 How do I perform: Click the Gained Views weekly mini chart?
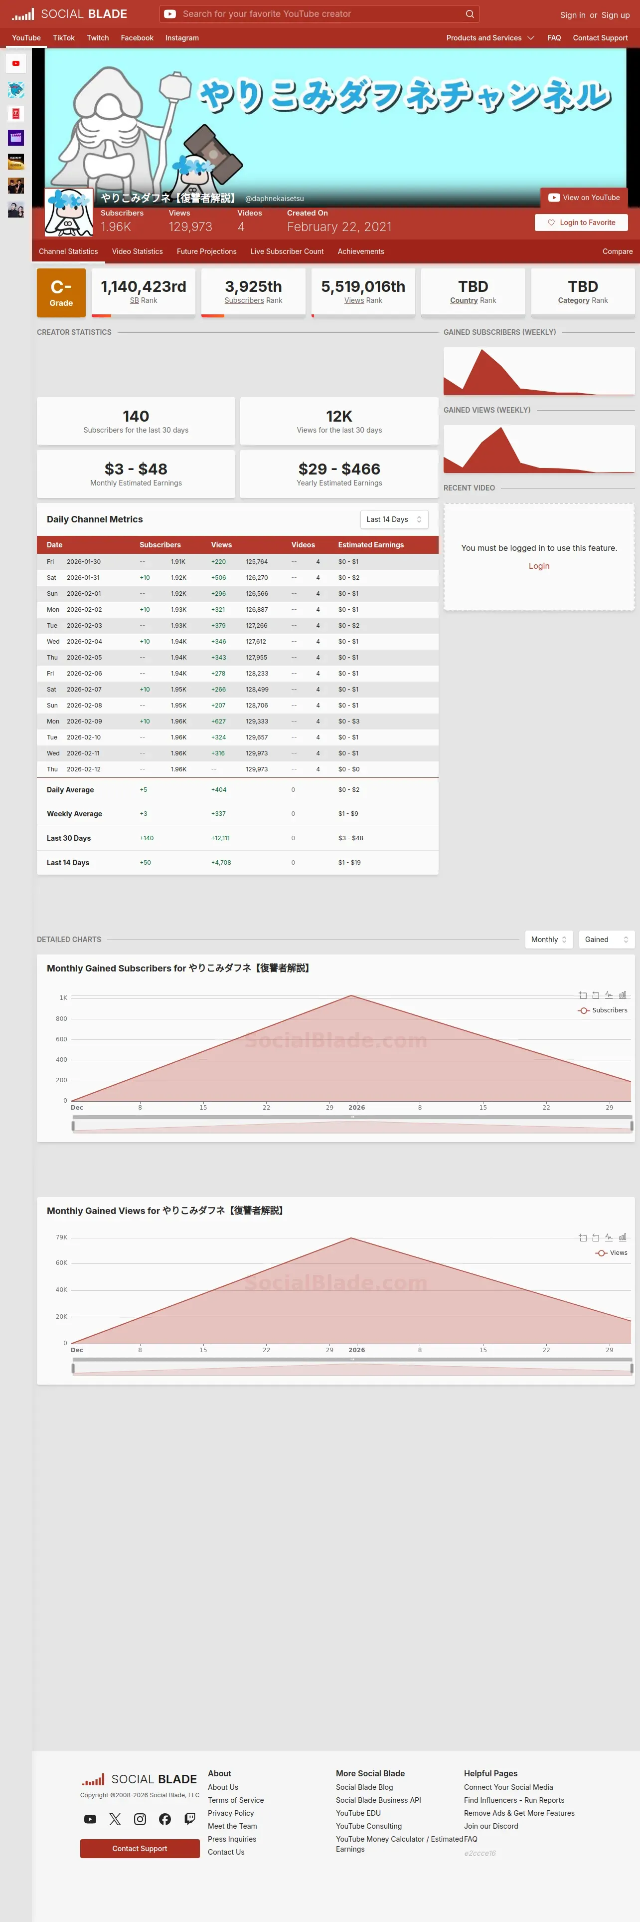[x=539, y=449]
